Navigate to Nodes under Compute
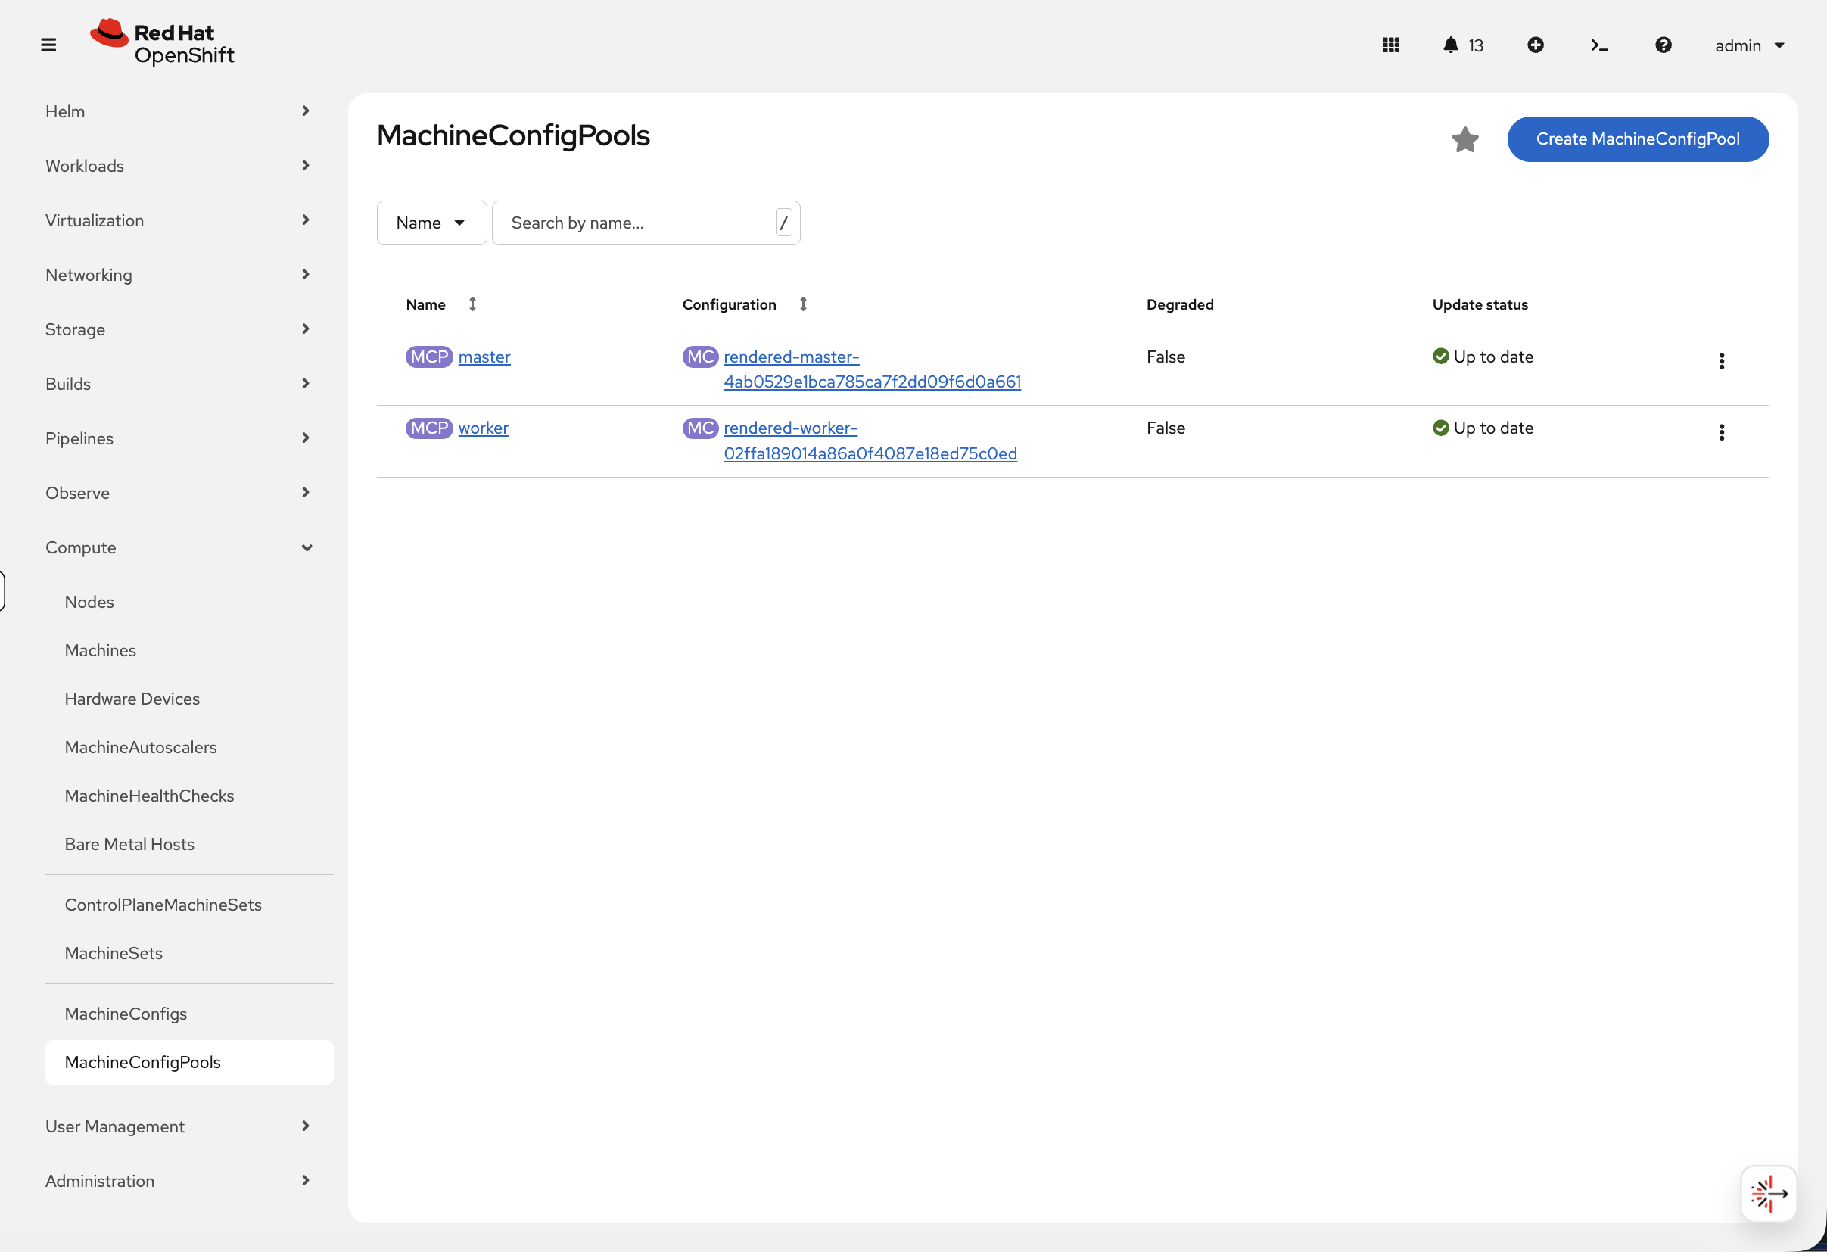1827x1252 pixels. pyautogui.click(x=89, y=601)
